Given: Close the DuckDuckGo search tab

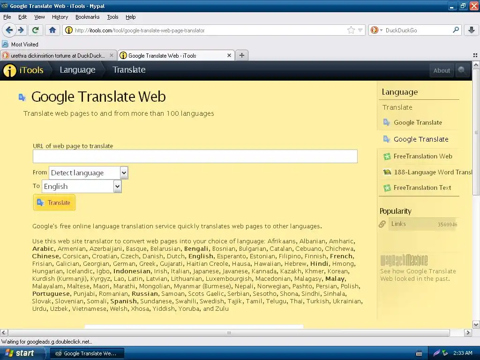Looking at the screenshot, I should [112, 55].
